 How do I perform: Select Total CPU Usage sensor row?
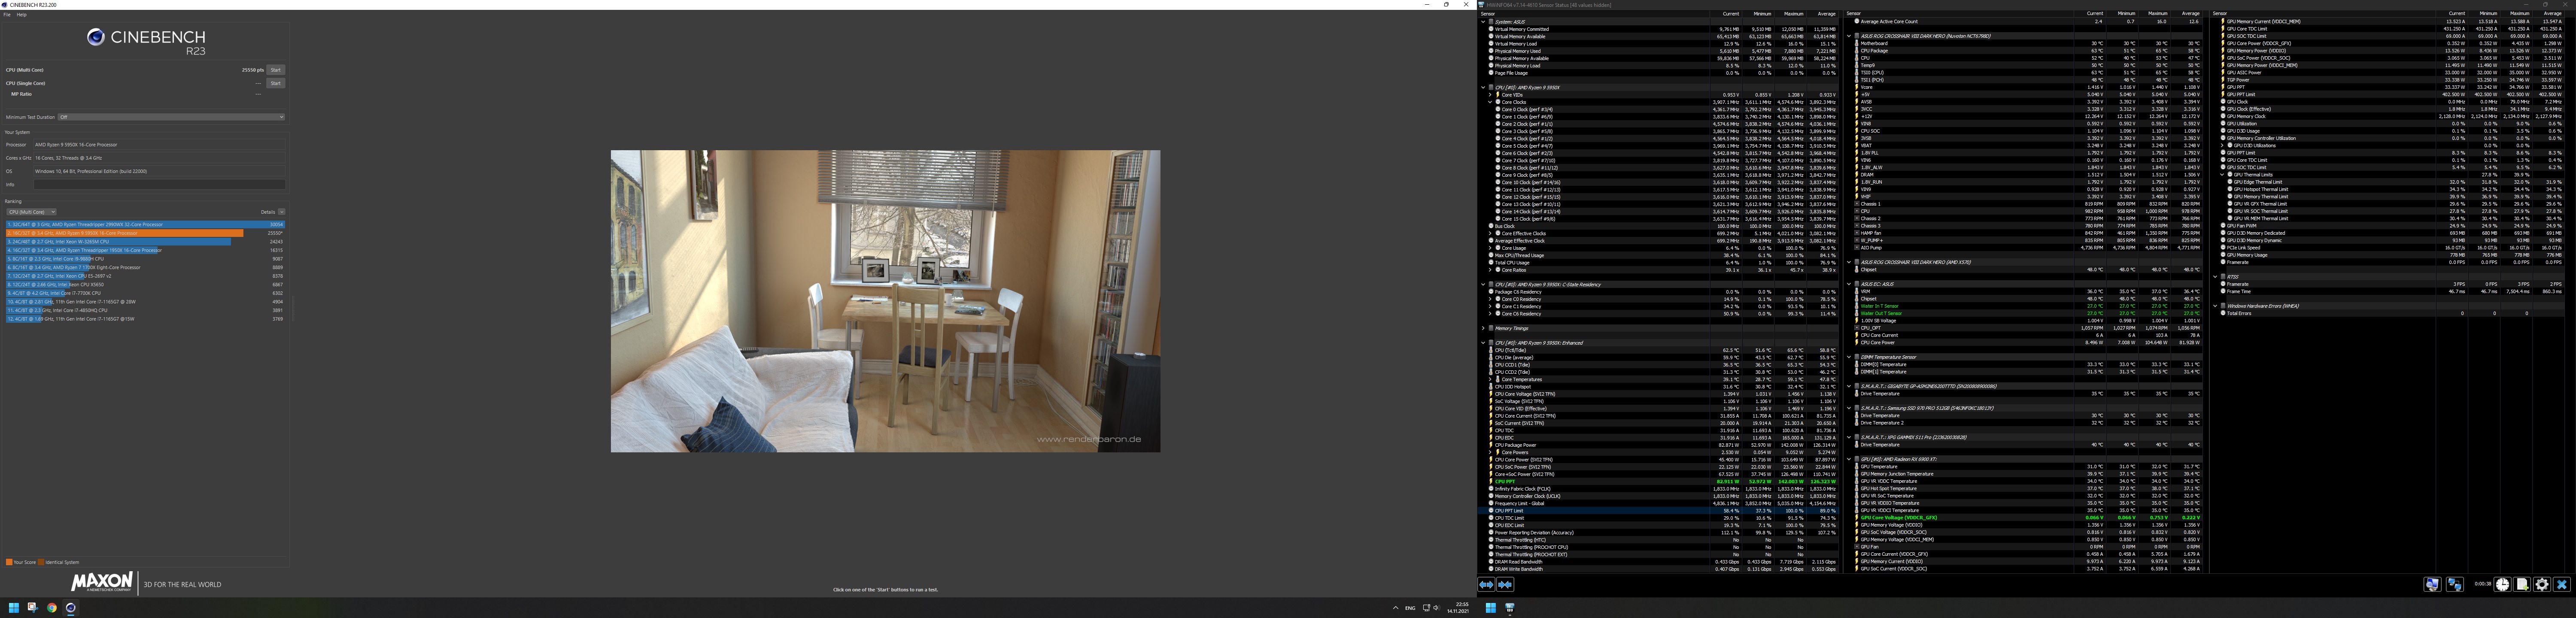pyautogui.click(x=1660, y=263)
